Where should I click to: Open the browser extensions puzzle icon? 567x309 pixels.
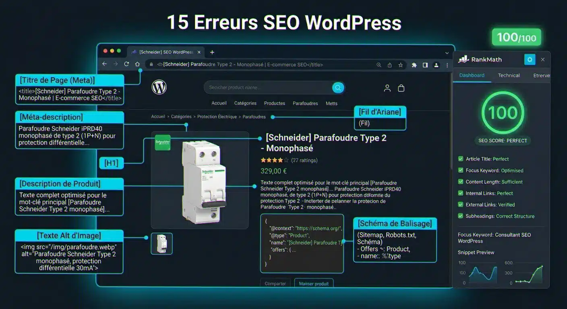tap(414, 65)
